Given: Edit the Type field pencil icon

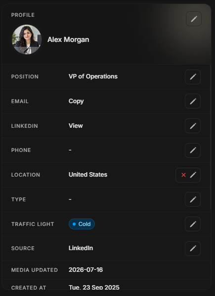Looking at the screenshot, I should 193,199.
